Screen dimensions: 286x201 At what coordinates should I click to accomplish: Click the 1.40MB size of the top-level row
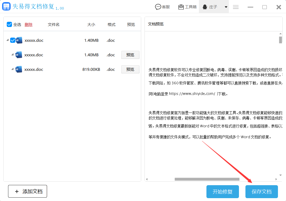(x=91, y=40)
